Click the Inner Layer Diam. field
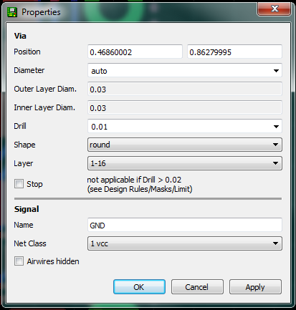The height and width of the screenshot is (310, 296). tap(185, 107)
